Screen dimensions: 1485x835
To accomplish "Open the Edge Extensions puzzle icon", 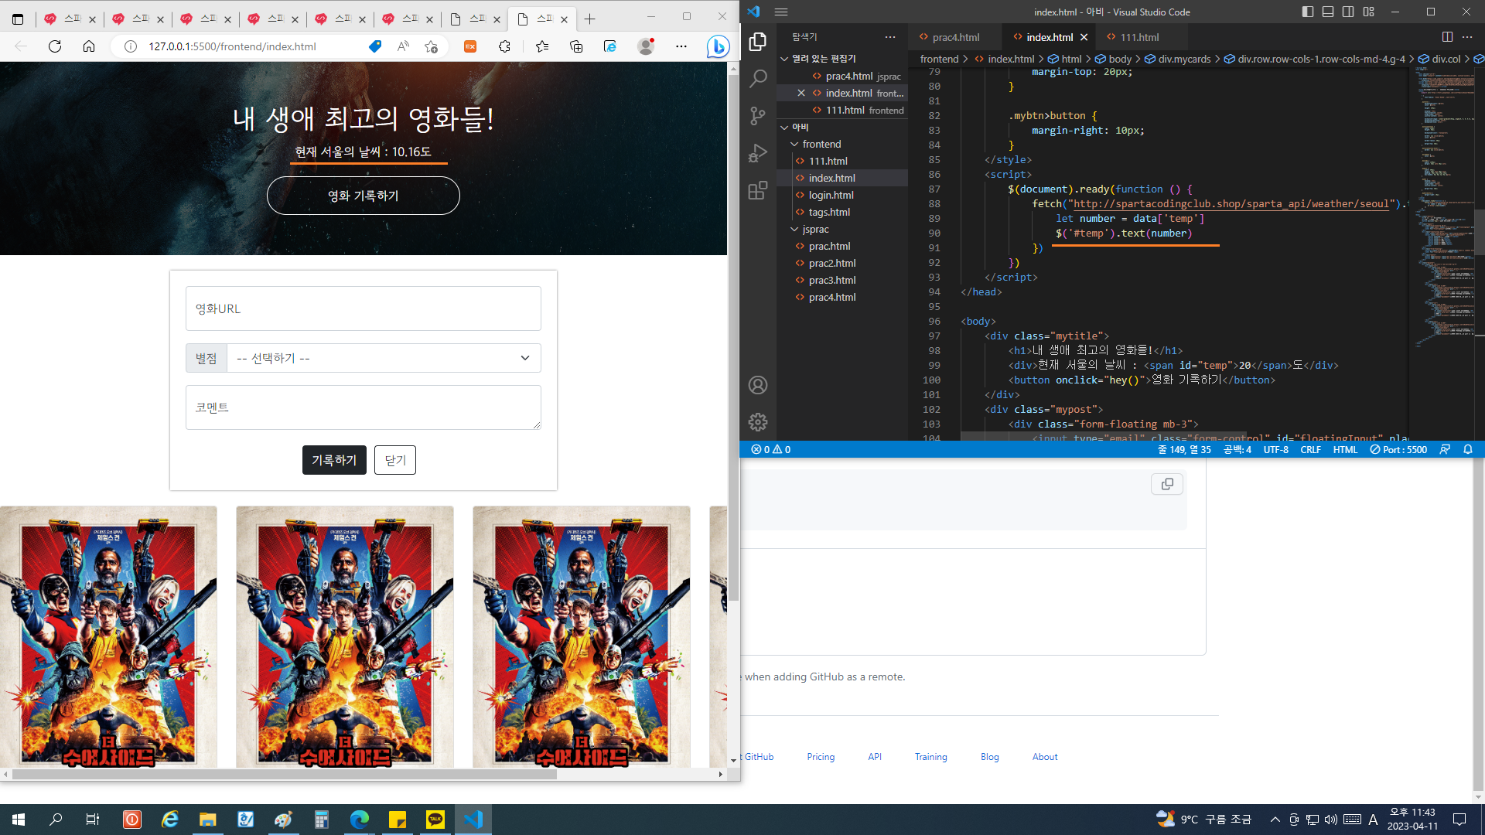I will click(505, 46).
